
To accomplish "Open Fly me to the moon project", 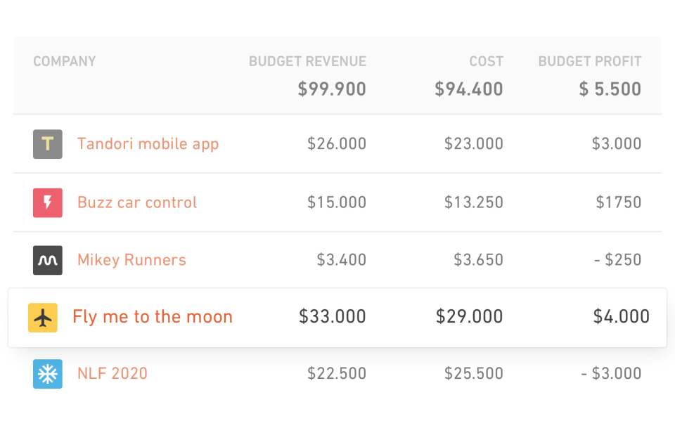I will (x=153, y=317).
